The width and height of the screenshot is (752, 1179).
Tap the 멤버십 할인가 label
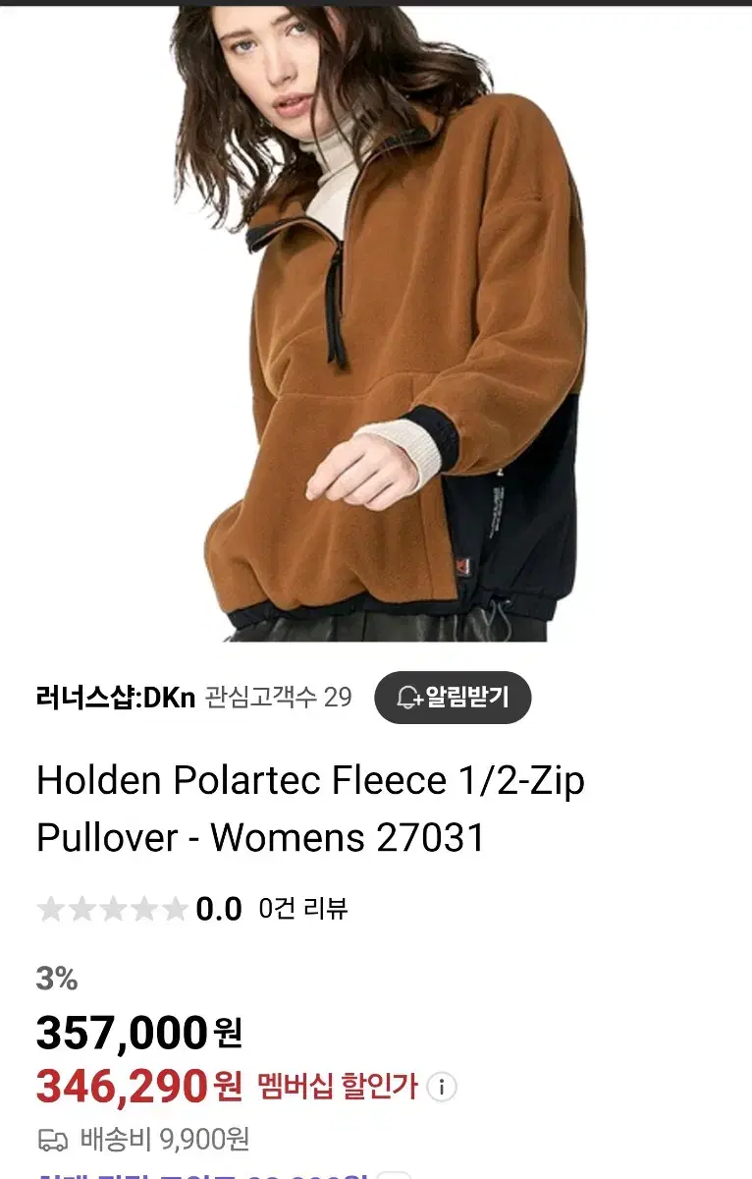(338, 1087)
